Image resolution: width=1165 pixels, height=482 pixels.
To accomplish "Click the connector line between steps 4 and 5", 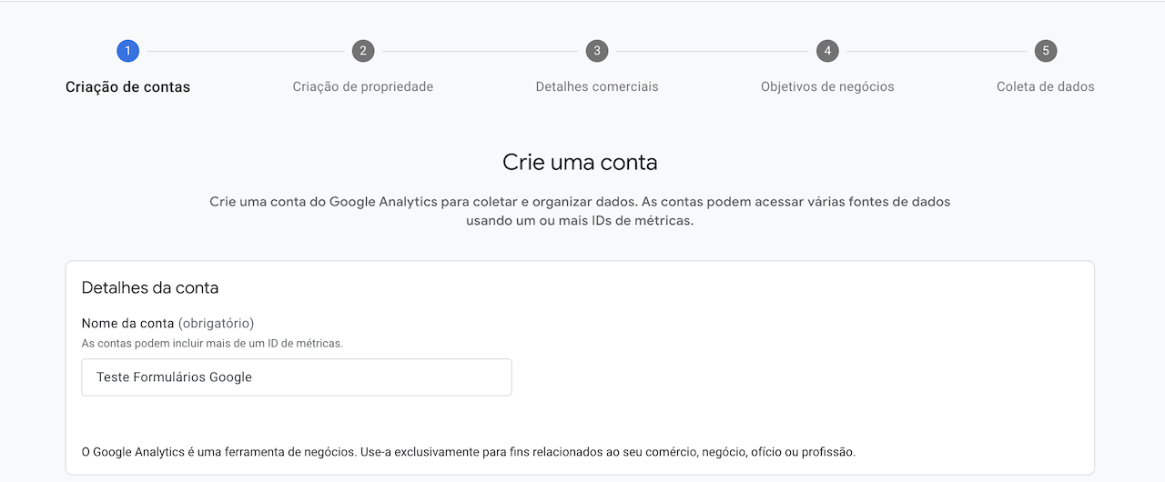I will tap(937, 51).
